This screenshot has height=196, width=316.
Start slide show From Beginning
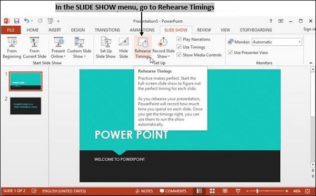(x=12, y=48)
